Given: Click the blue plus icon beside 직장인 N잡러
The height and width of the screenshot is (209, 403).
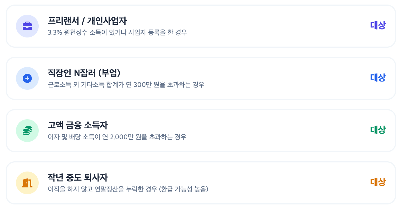Looking at the screenshot, I should point(27,78).
